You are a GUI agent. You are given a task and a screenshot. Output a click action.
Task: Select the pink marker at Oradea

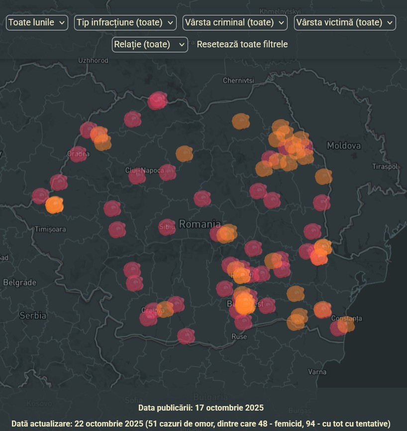click(x=78, y=154)
